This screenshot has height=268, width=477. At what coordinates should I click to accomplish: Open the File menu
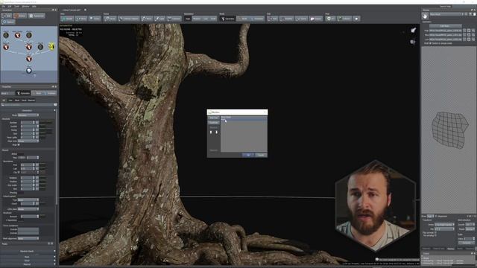(3, 6)
